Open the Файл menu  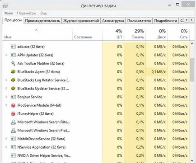point(9,13)
